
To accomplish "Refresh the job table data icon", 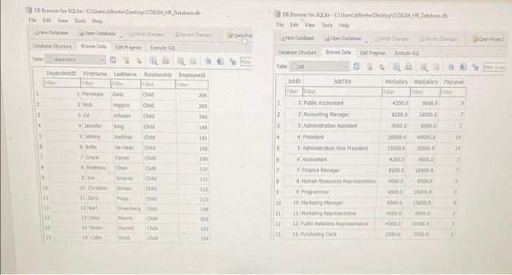I will point(356,67).
